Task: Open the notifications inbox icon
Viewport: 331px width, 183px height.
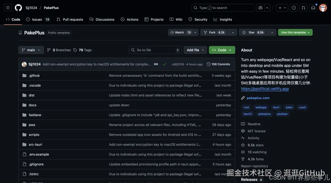Action: [313, 8]
